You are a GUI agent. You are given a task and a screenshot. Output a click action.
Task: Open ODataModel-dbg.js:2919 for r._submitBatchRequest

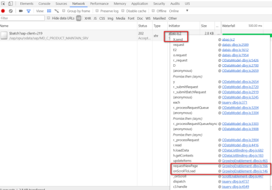(240, 92)
